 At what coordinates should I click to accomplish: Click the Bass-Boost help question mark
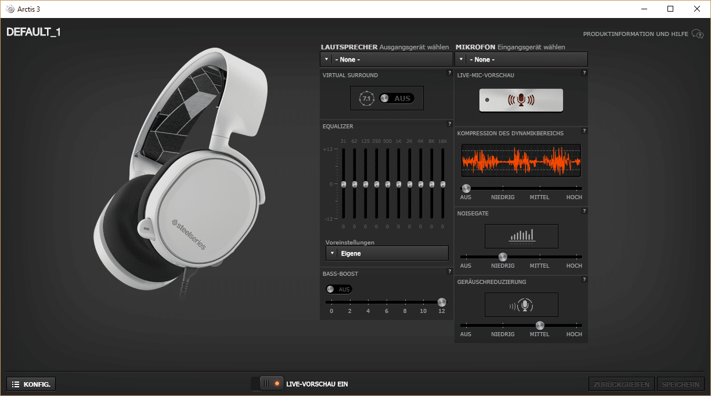click(449, 272)
